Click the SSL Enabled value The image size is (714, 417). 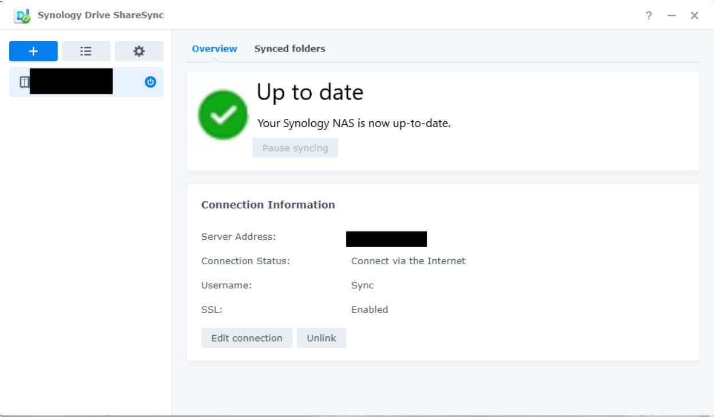pos(369,309)
